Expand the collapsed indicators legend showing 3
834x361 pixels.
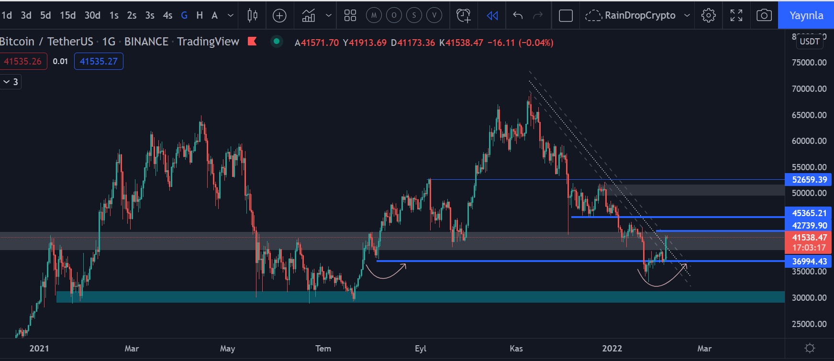[x=11, y=82]
